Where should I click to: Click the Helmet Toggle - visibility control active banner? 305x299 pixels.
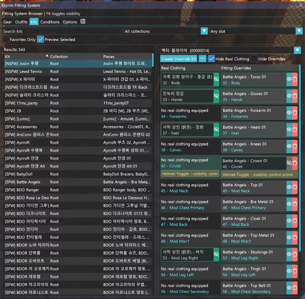259,174
